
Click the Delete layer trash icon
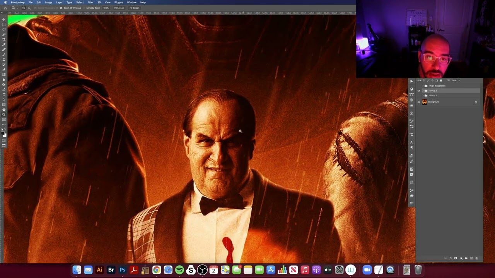pos(476,258)
